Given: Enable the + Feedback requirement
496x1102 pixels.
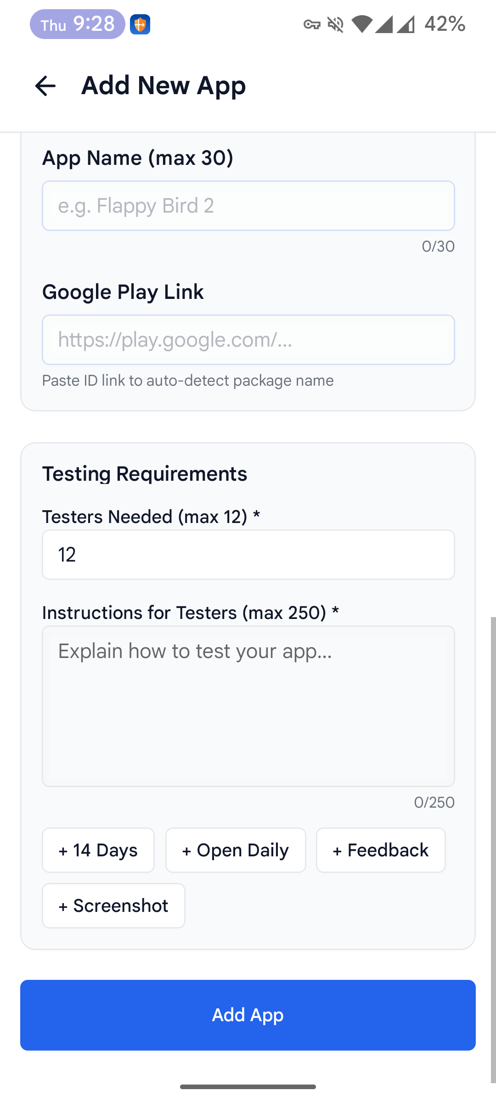Looking at the screenshot, I should (x=381, y=850).
